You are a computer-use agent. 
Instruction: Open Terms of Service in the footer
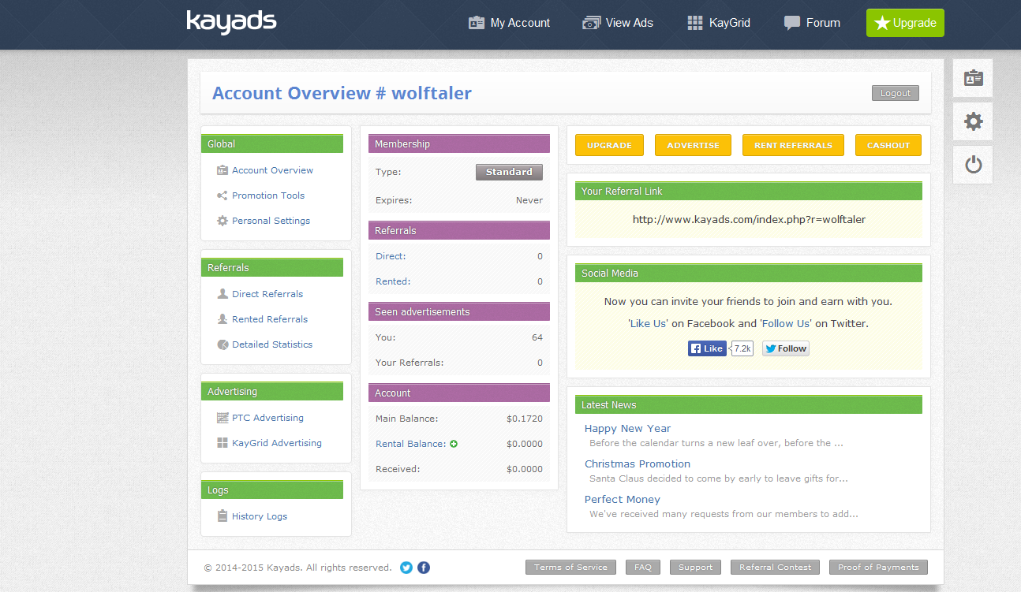[x=570, y=568]
